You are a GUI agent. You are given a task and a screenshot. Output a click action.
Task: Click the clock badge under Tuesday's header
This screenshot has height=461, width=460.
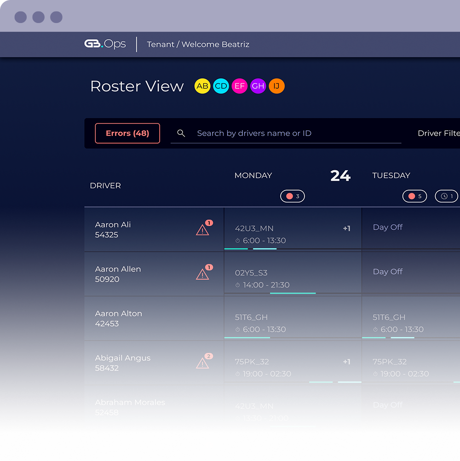pyautogui.click(x=446, y=196)
